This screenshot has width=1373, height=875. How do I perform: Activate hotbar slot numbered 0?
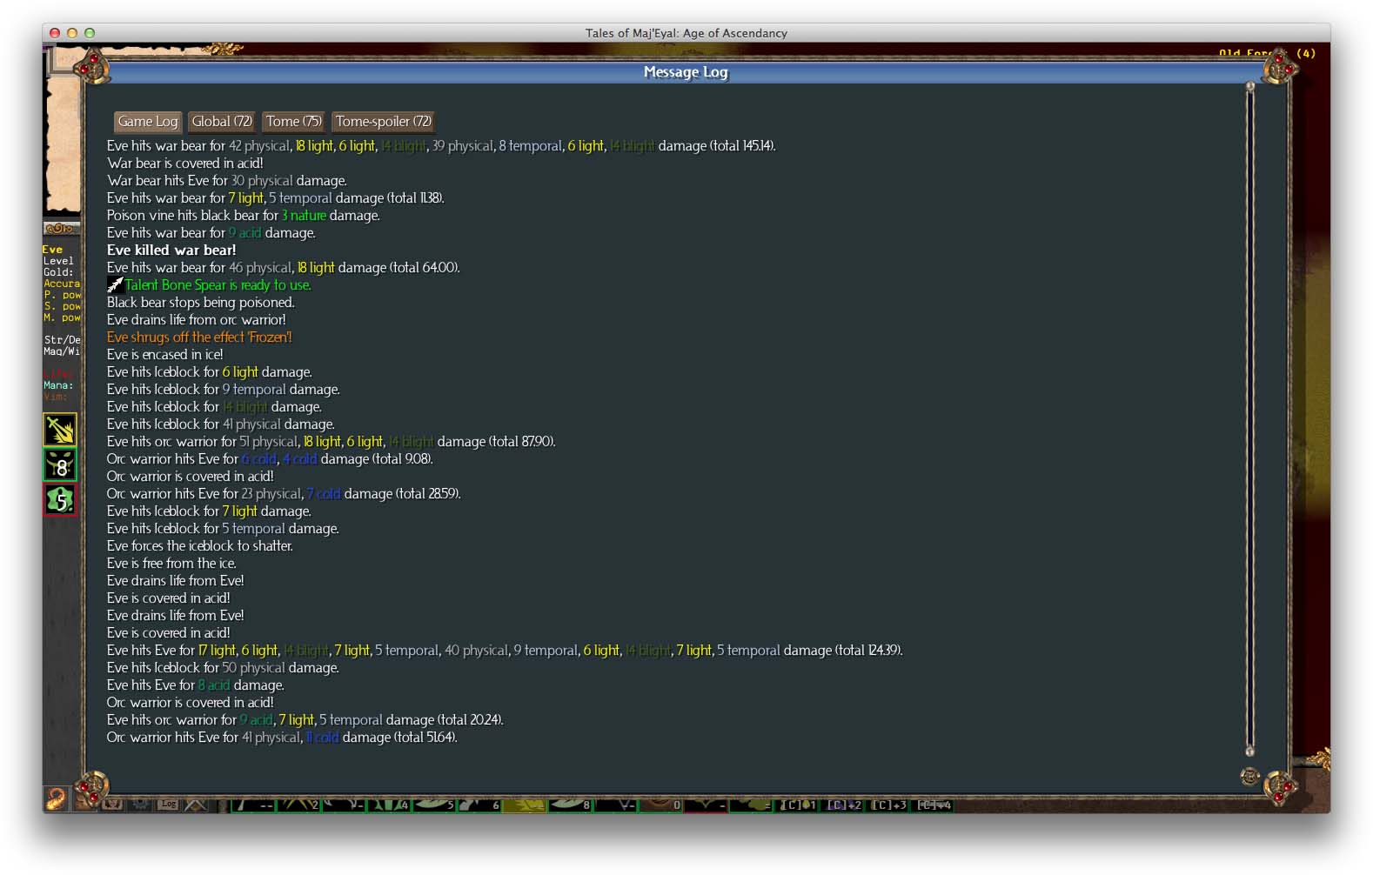tap(660, 805)
